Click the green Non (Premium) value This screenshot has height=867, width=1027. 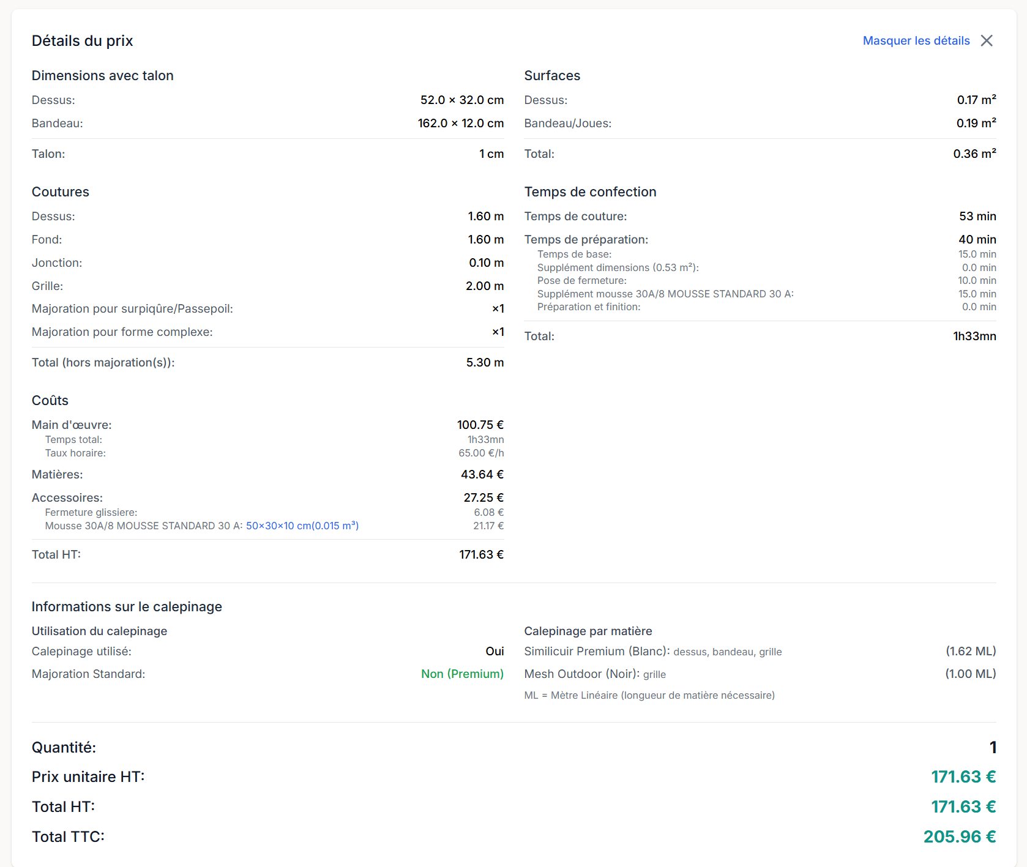pyautogui.click(x=462, y=674)
